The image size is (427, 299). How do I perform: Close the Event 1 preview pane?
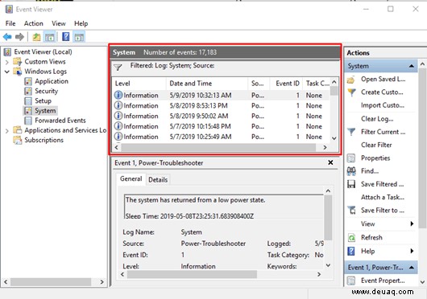point(330,162)
